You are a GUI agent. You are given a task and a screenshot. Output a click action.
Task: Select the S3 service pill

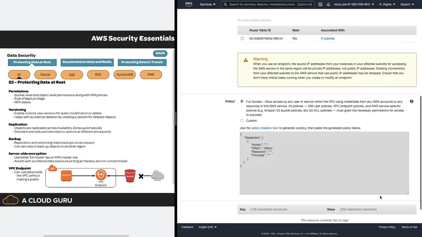point(19,75)
